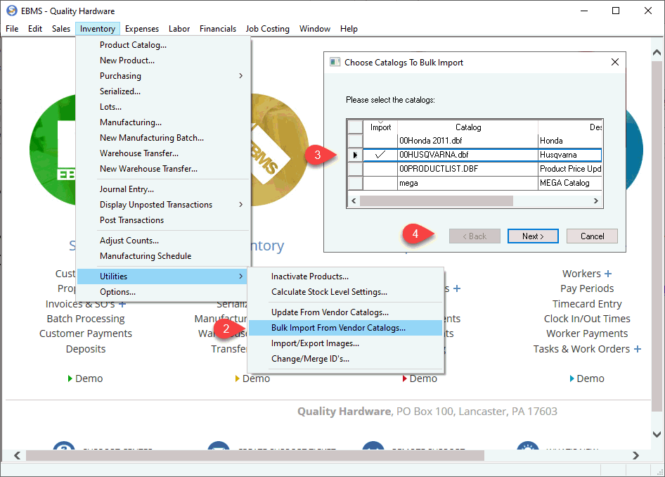Choose Manufacturing Schedule menu item

[x=163, y=256]
